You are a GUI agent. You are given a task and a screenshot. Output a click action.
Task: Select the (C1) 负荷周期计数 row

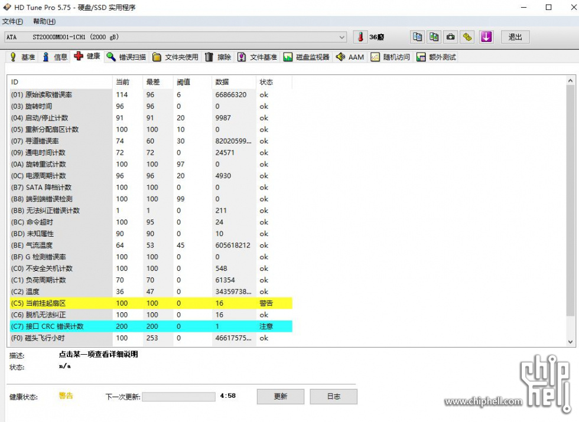[150, 280]
